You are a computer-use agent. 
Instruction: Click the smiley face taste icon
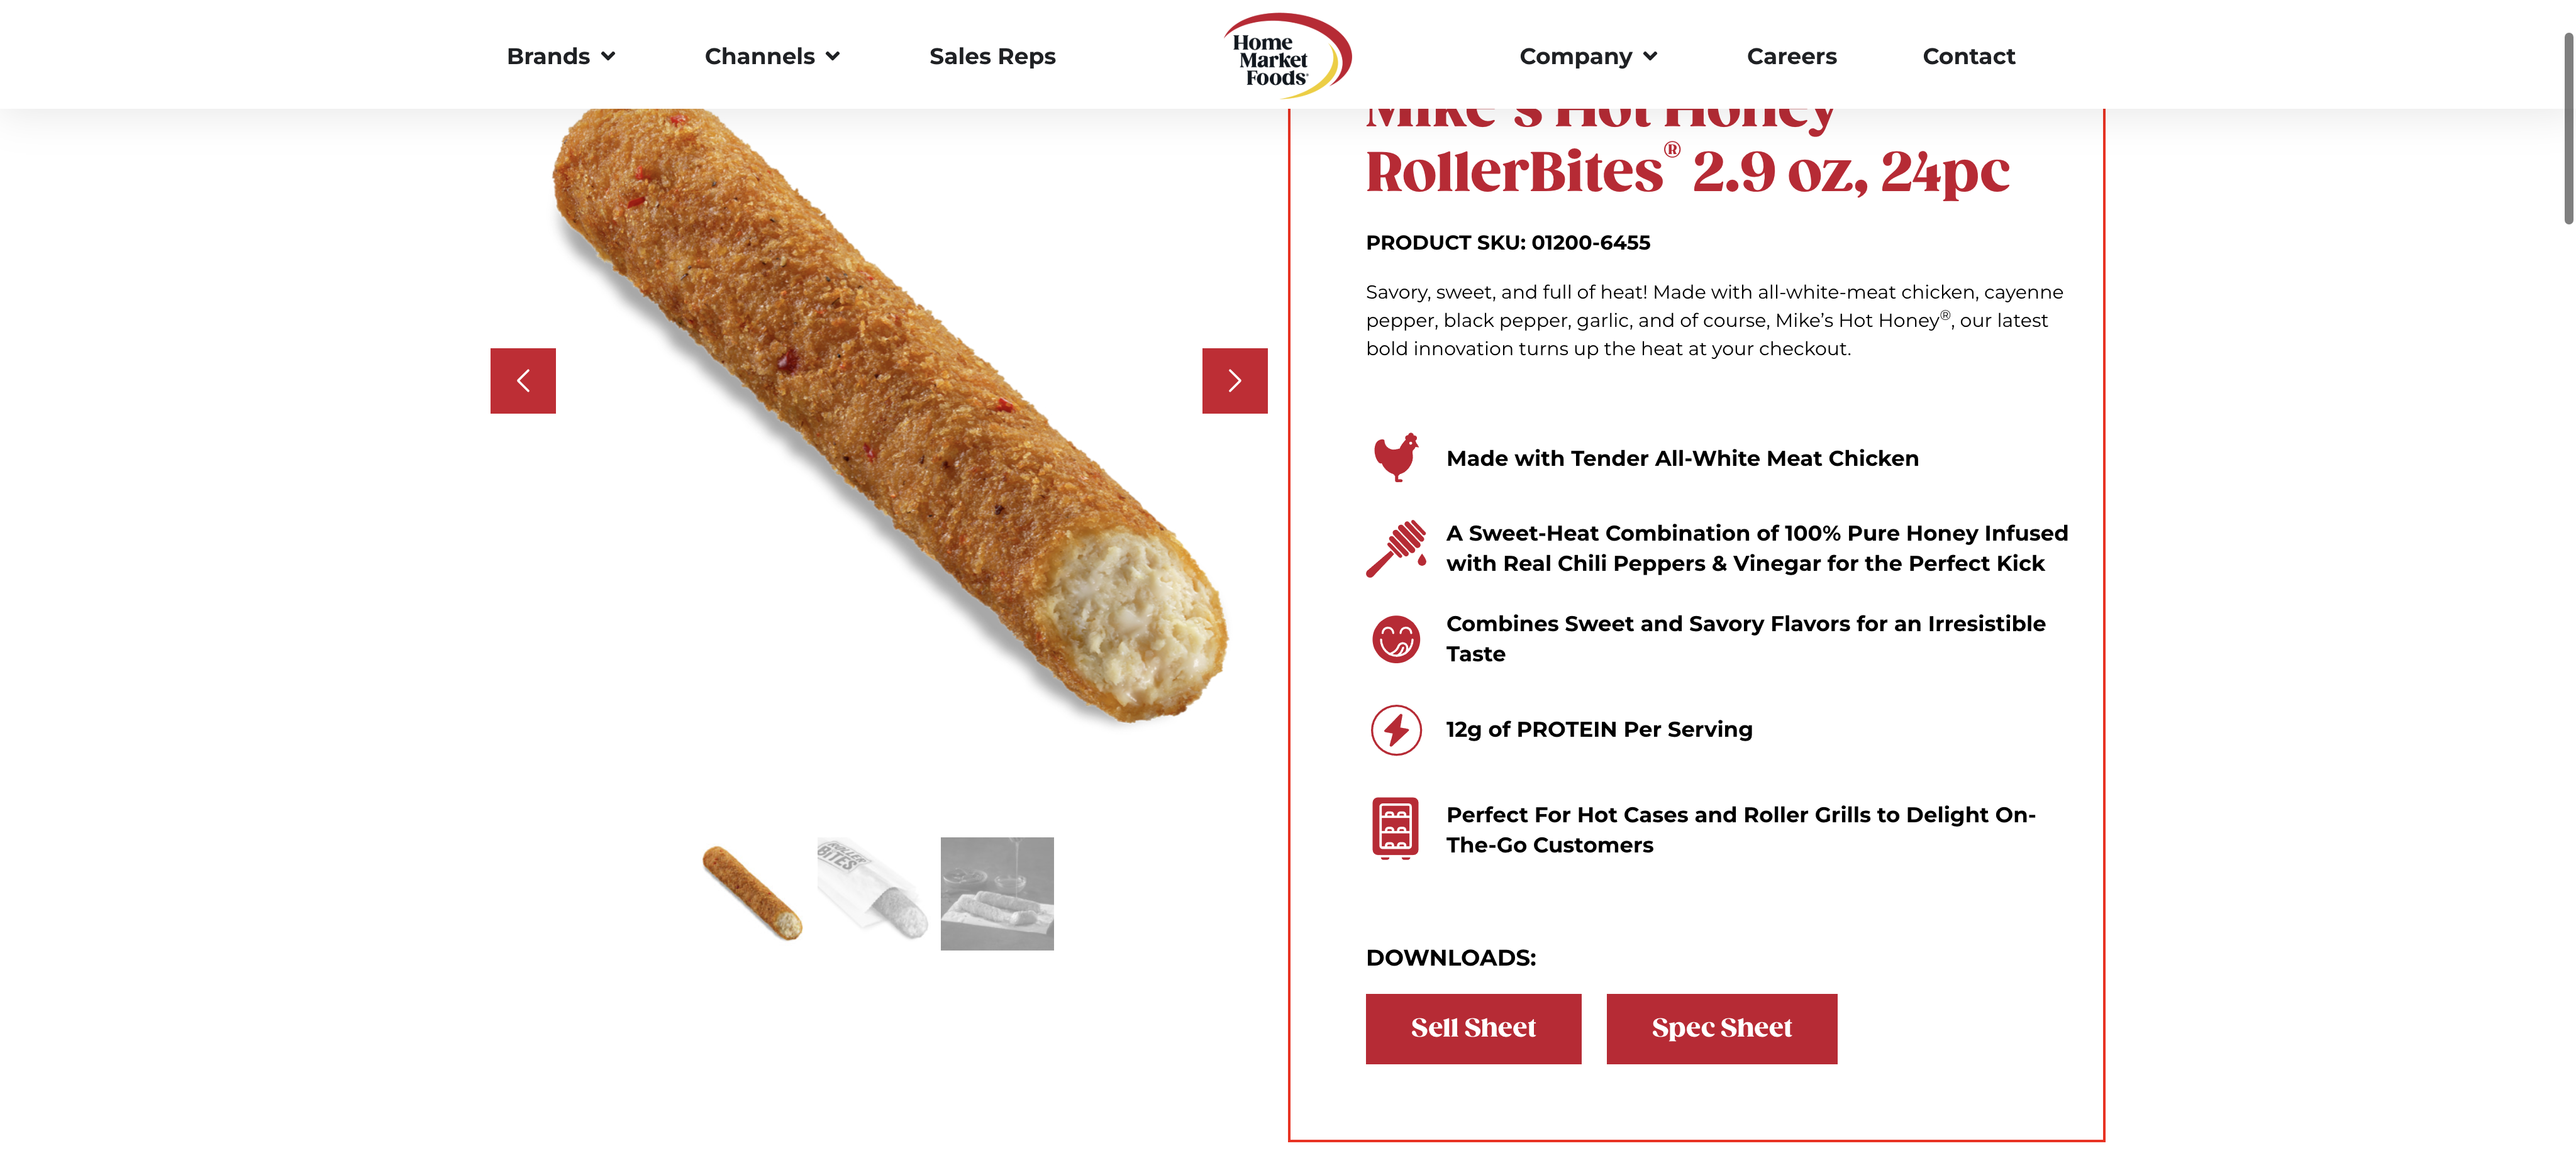(x=1395, y=639)
